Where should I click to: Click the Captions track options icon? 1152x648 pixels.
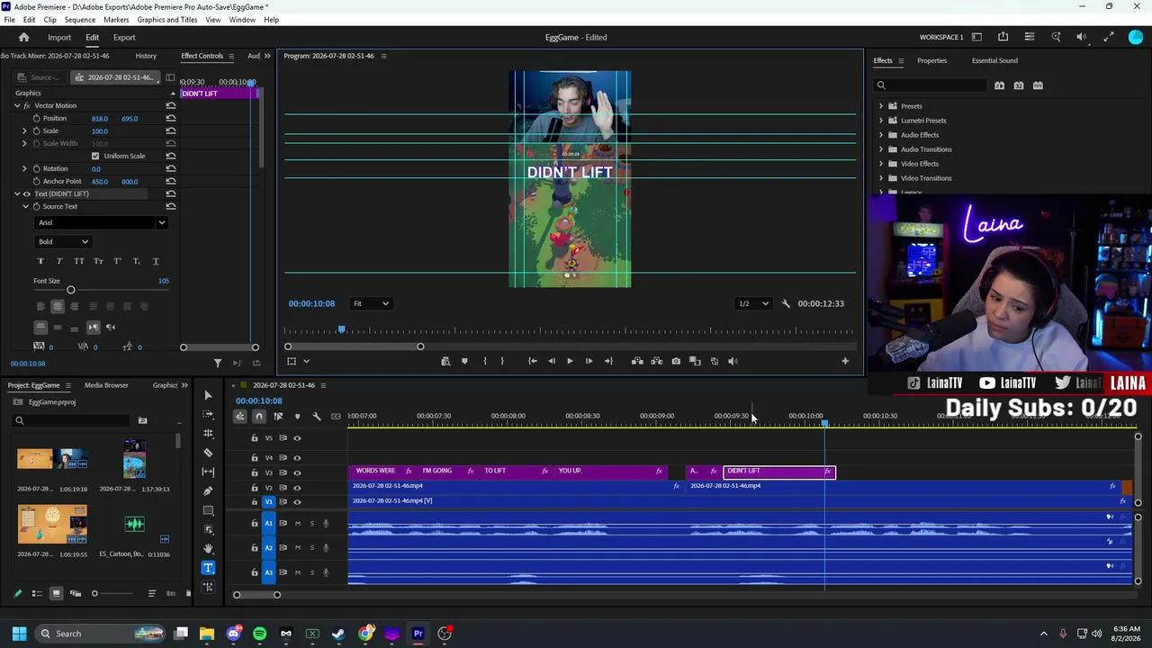pyautogui.click(x=336, y=416)
